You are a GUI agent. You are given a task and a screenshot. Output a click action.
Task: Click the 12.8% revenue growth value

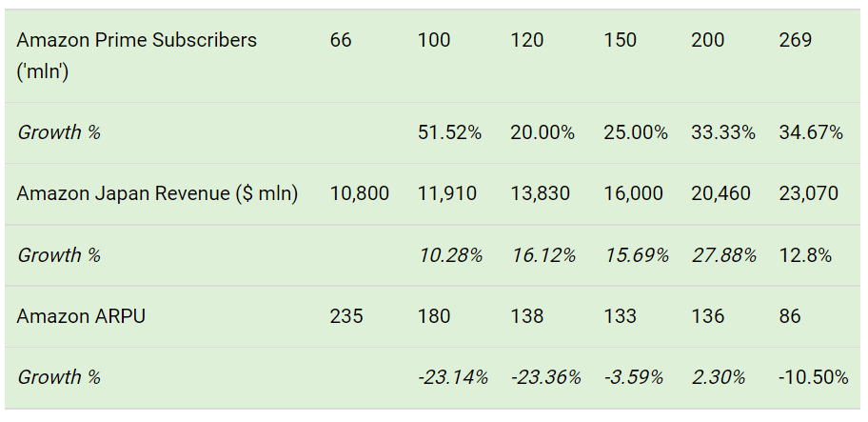click(805, 255)
